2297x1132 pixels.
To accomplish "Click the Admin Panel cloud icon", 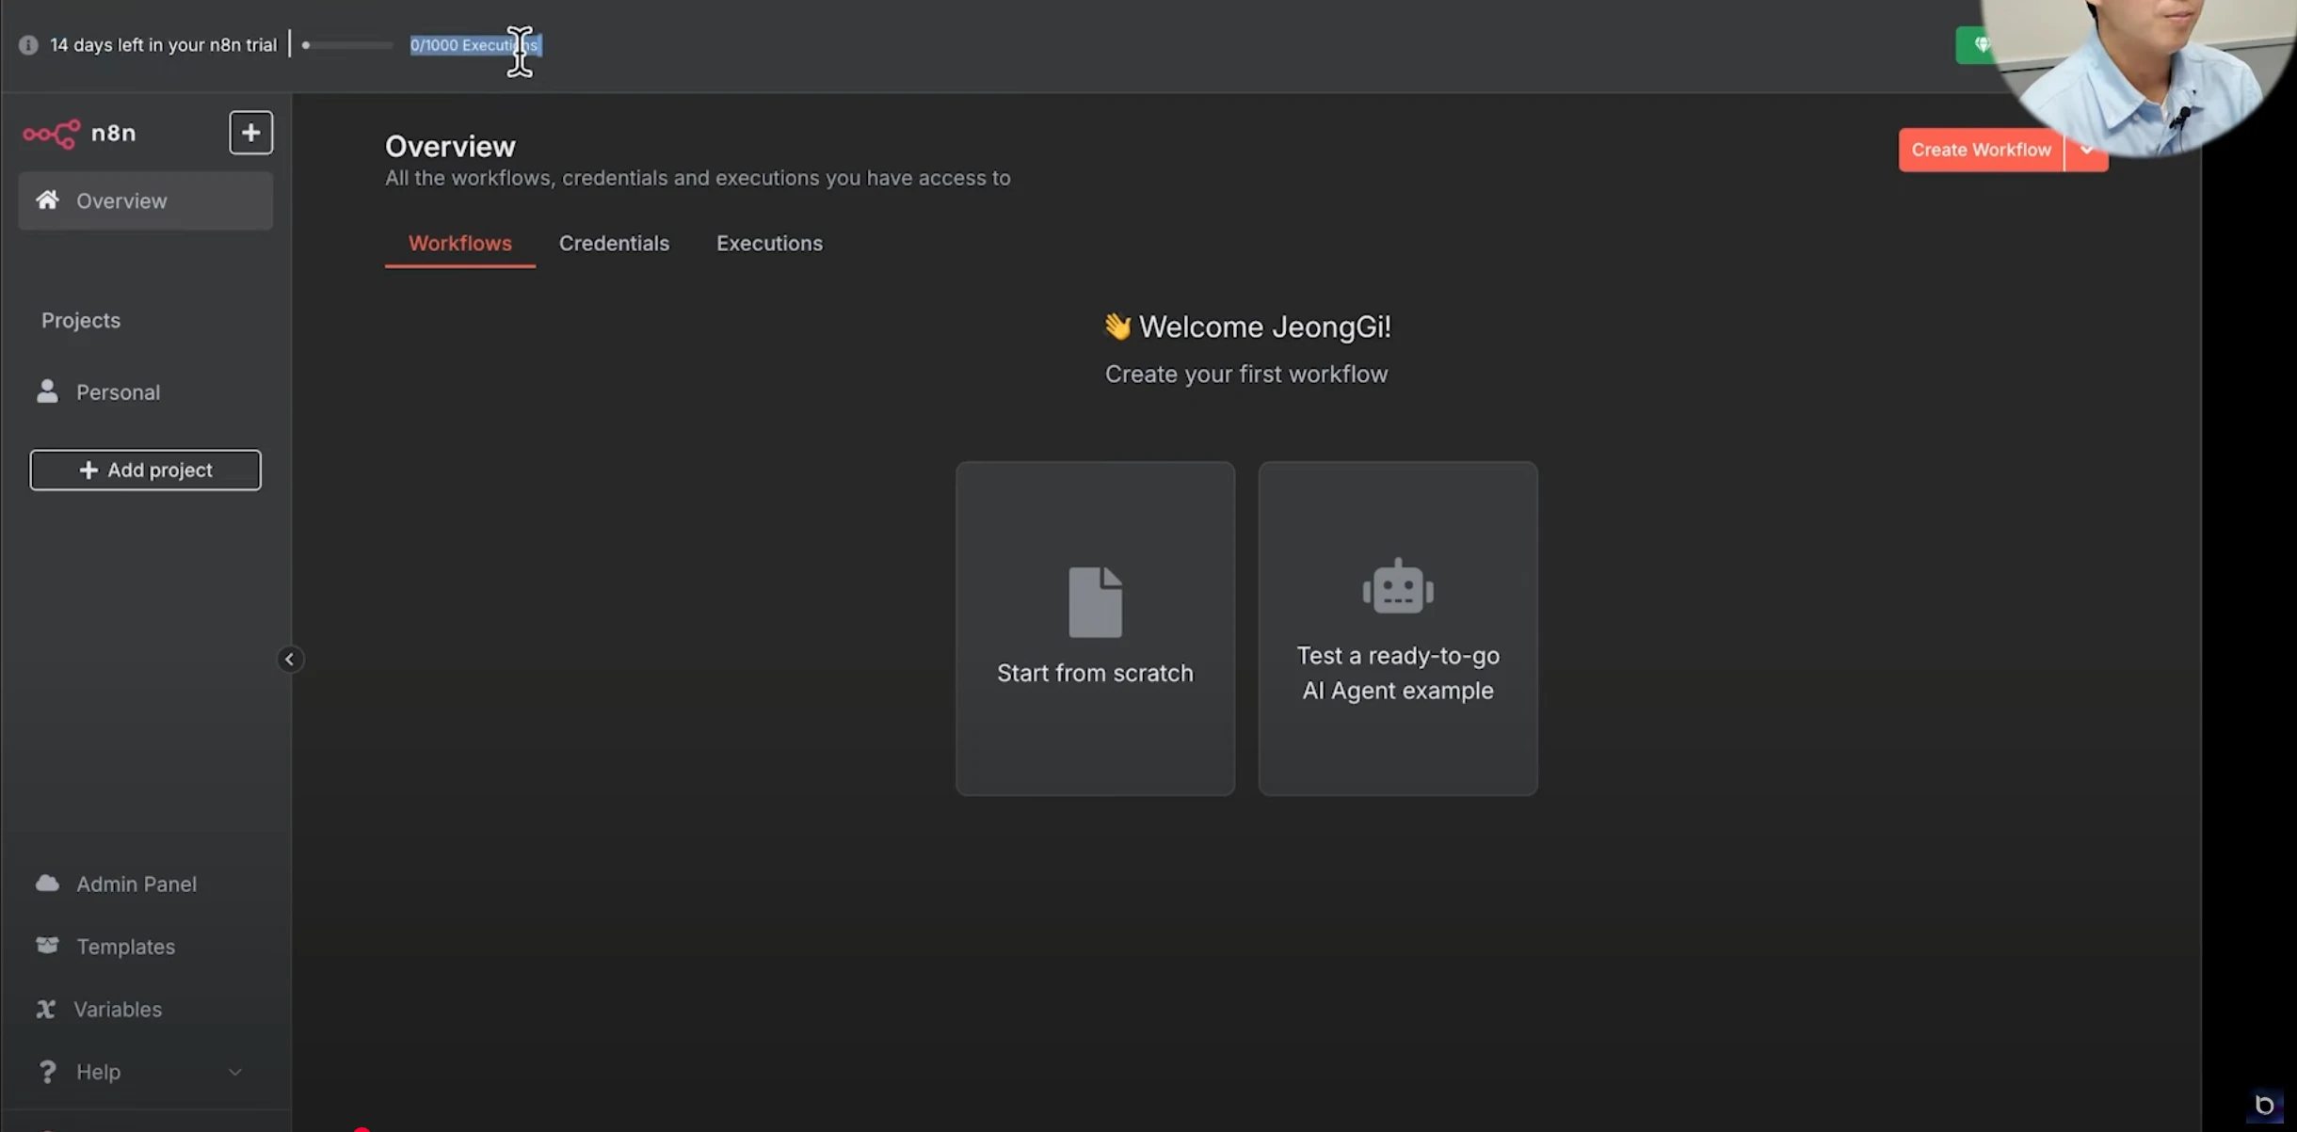I will pos(47,883).
